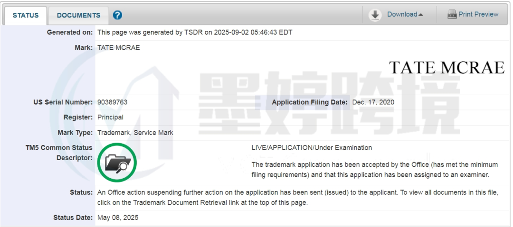
Task: Expand the Download dropdown menu
Action: click(x=405, y=14)
